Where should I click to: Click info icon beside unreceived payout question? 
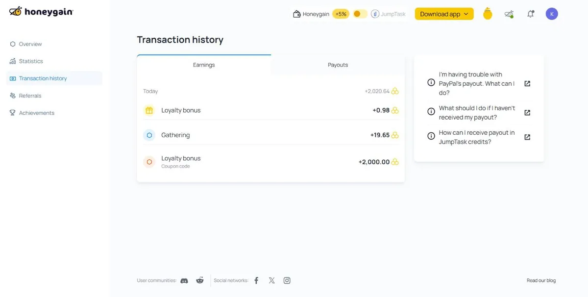pyautogui.click(x=431, y=112)
